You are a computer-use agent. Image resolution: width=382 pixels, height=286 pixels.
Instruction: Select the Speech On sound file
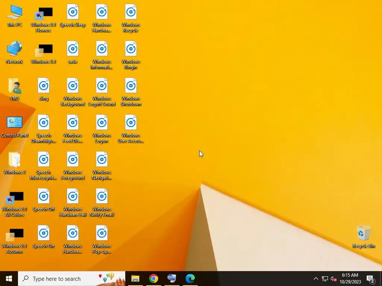44,237
